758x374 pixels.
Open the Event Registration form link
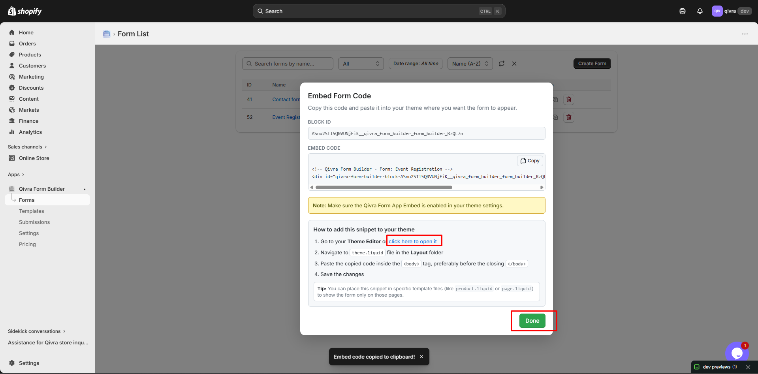pyautogui.click(x=286, y=117)
